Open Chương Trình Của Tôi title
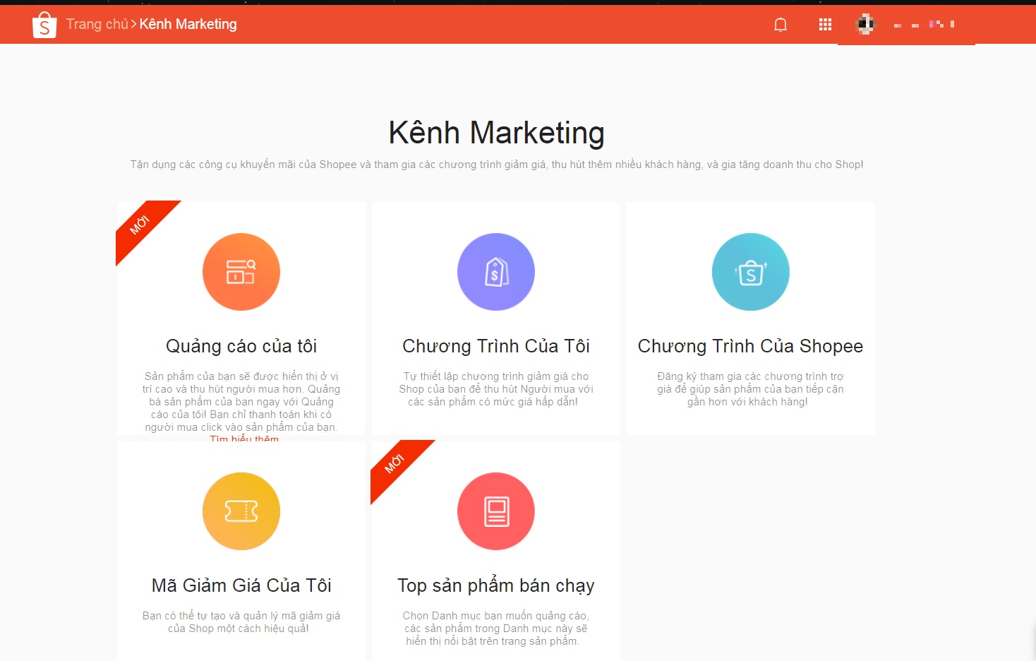This screenshot has height=661, width=1036. 496,346
